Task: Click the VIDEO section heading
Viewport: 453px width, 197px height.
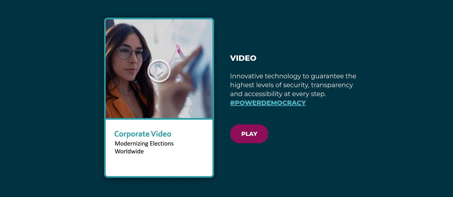Action: [x=243, y=58]
